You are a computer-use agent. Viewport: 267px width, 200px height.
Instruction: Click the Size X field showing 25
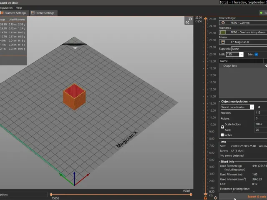261,130
